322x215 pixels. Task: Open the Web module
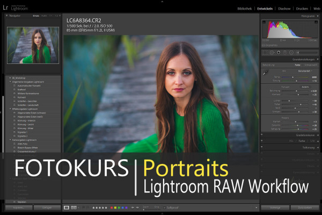pos(317,9)
